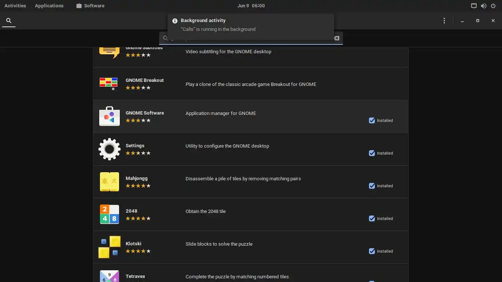The image size is (502, 282).
Task: Open the 2048 game icon
Action: [110, 214]
